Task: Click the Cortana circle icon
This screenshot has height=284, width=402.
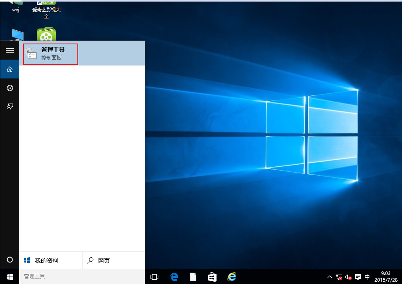Action: (x=10, y=260)
